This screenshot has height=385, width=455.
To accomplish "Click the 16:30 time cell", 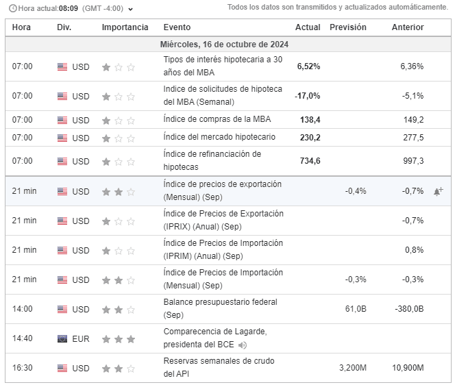I will click(23, 368).
